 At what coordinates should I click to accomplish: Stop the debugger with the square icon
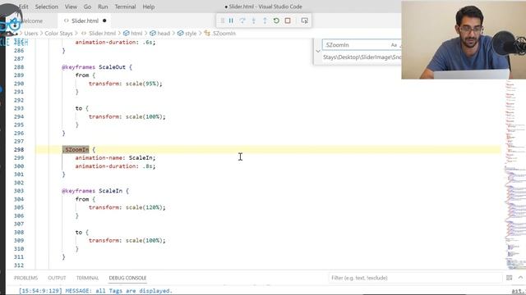[288, 20]
